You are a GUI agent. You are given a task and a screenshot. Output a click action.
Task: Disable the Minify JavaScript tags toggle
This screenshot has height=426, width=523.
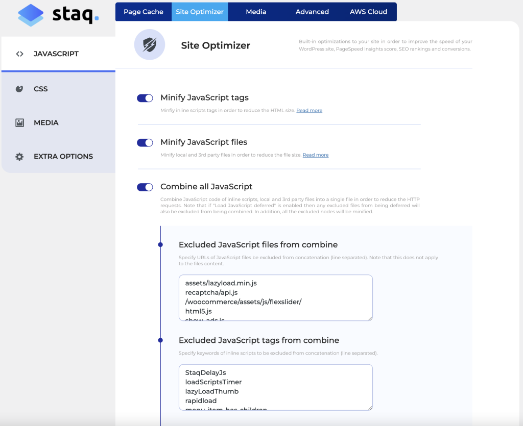pyautogui.click(x=145, y=98)
